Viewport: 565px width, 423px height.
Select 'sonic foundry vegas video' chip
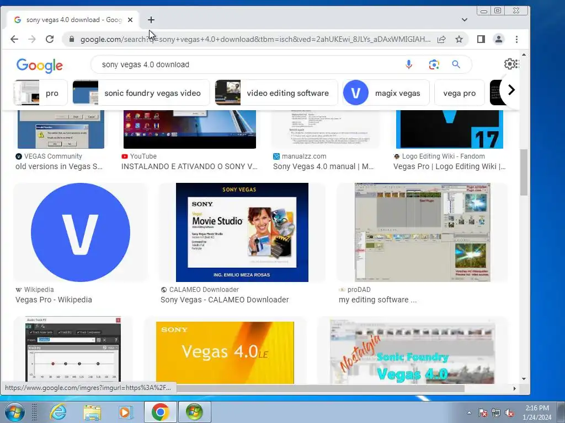click(x=141, y=93)
